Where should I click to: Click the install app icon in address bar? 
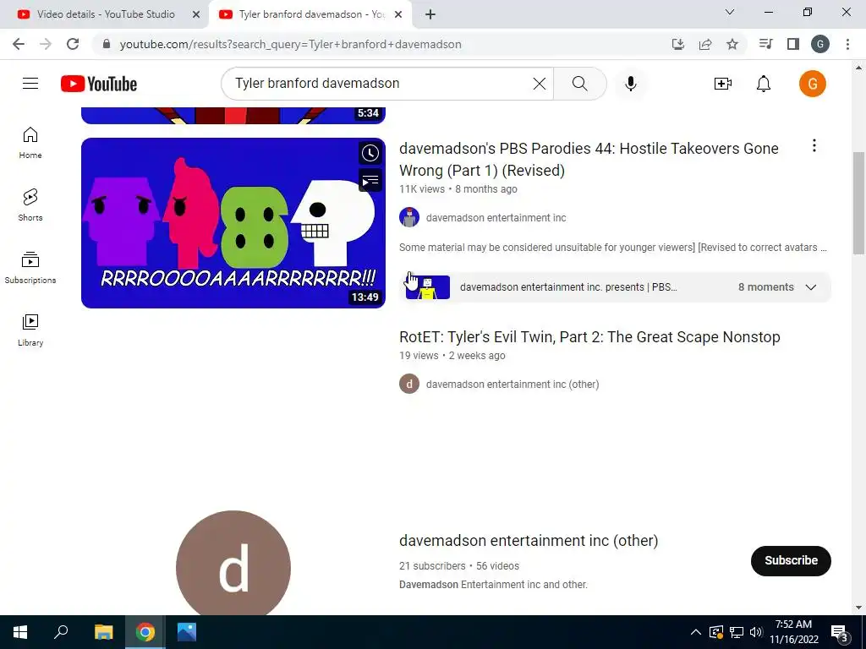tap(677, 44)
